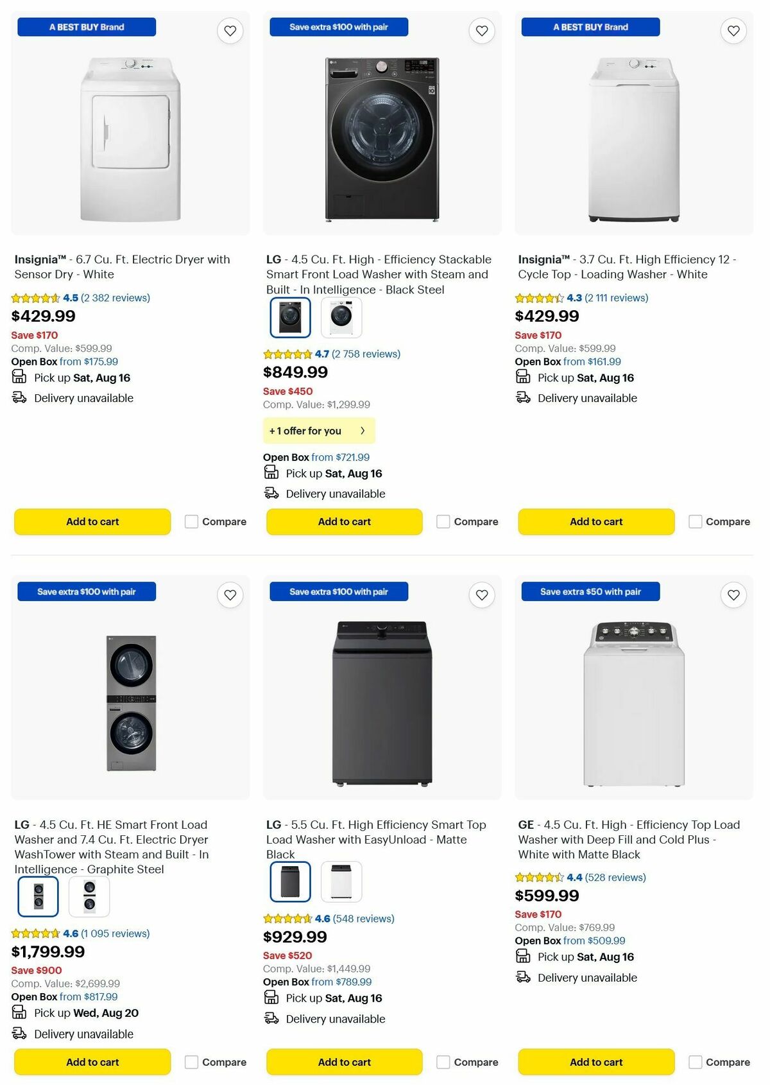Add the Insignia dryer to your wishlist heart
The width and height of the screenshot is (770, 1085).
pos(230,30)
